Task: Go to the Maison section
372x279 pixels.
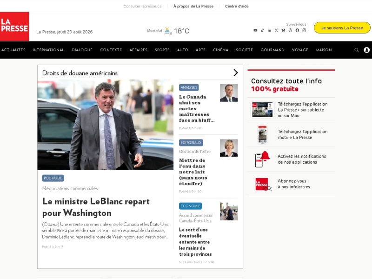Action: point(324,50)
